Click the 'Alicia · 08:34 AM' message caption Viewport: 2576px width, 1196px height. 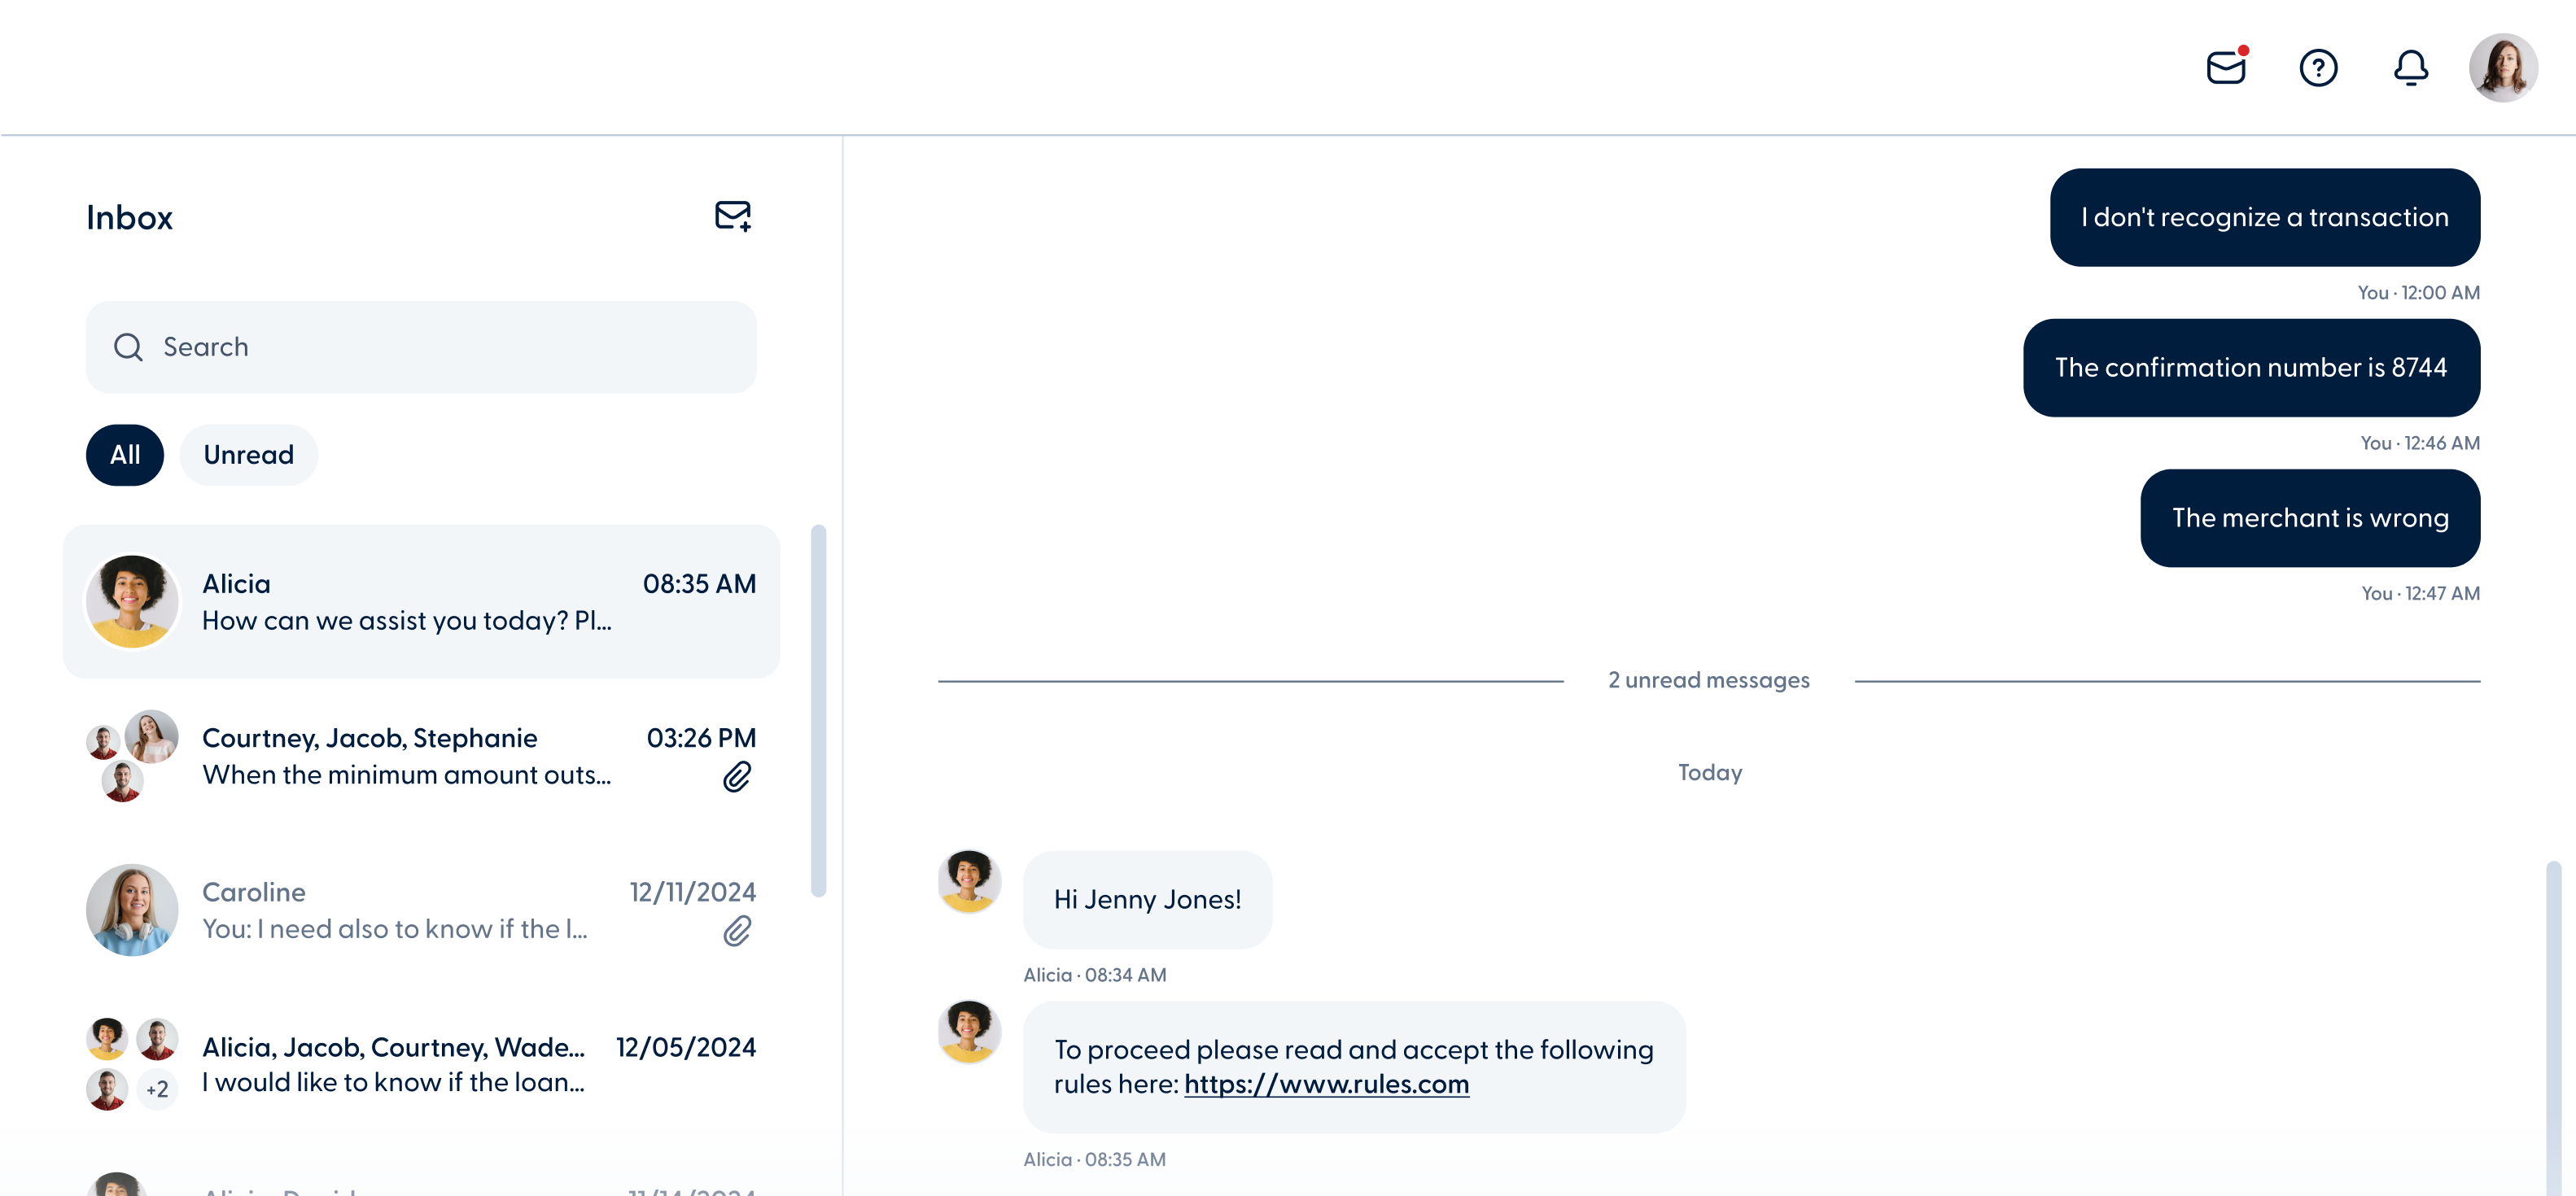(x=1094, y=975)
